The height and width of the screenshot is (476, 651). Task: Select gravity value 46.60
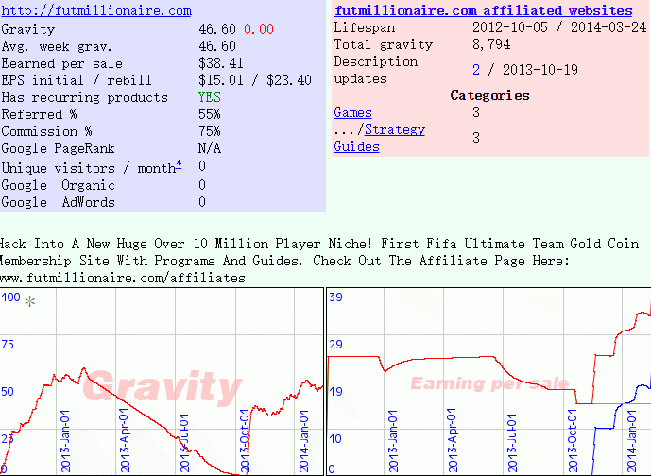217,29
